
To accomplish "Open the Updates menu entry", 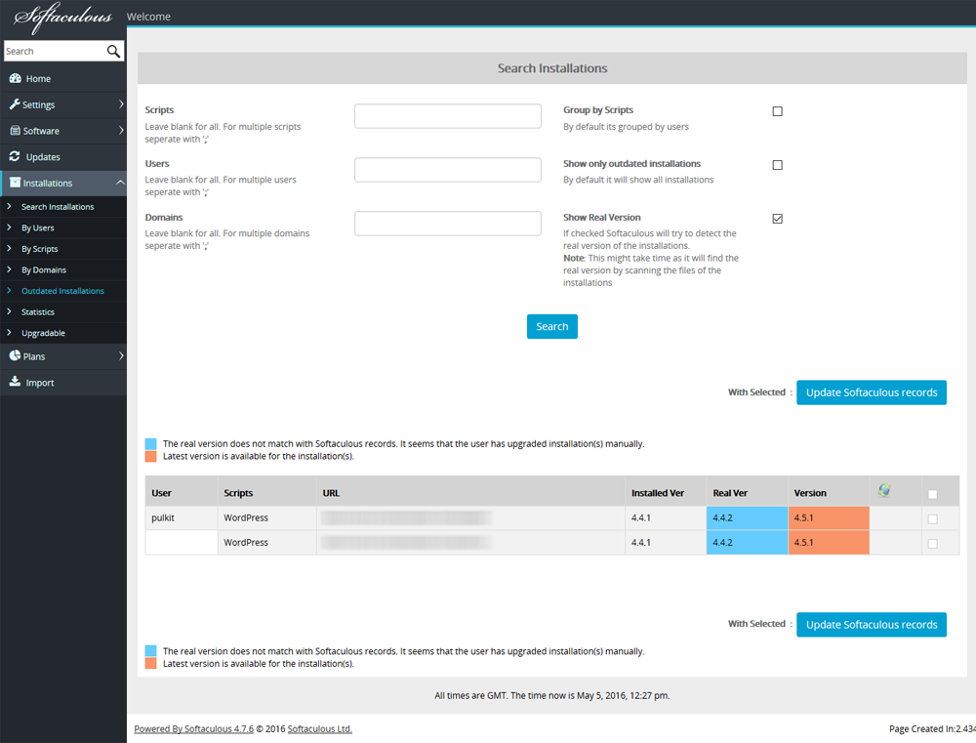I will pos(62,157).
